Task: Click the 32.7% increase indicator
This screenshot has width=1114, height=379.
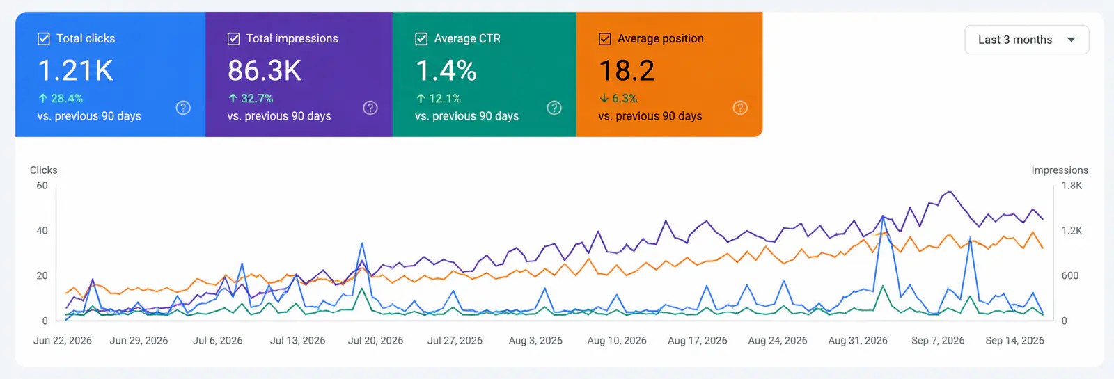Action: coord(251,99)
